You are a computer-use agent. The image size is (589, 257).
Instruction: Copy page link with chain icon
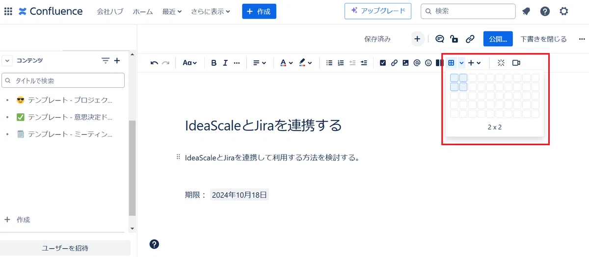coord(470,39)
